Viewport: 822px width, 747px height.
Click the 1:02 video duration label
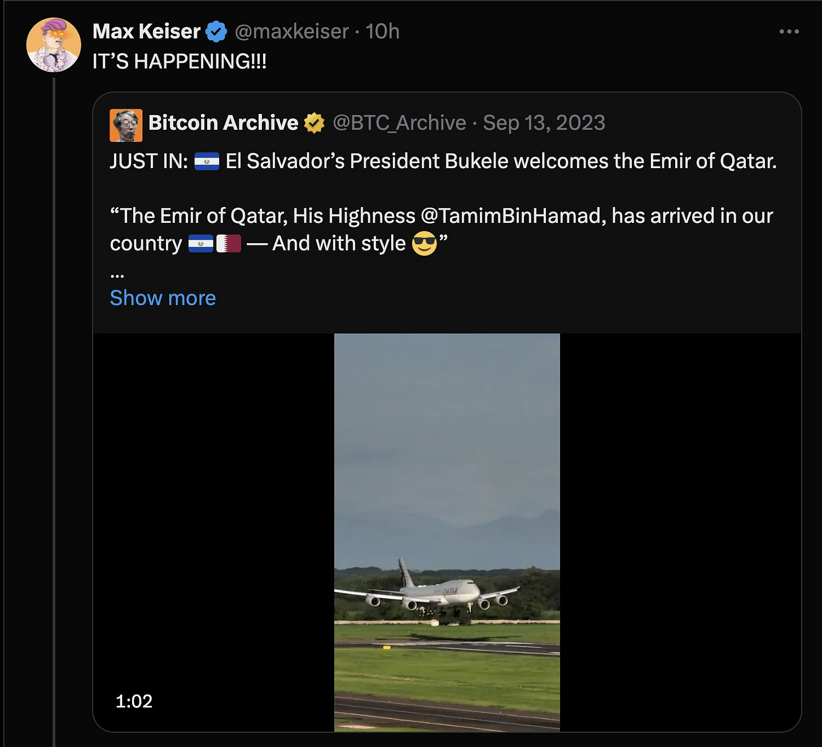tap(134, 701)
